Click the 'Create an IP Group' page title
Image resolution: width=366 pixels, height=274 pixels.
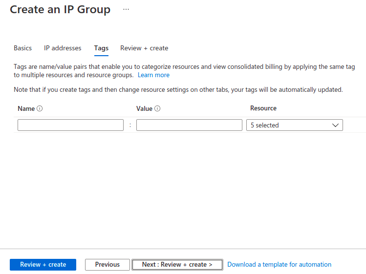(x=60, y=10)
